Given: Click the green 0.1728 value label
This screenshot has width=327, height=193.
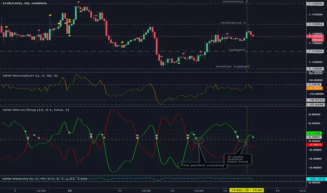Looking at the screenshot, I should [x=314, y=133].
